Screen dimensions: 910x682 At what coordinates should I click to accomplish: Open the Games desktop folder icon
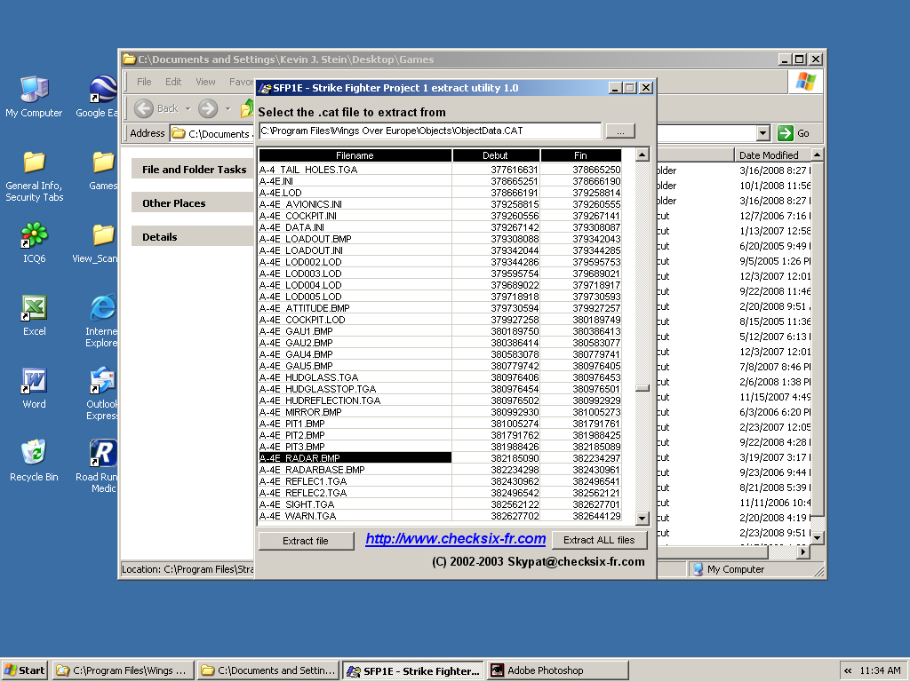103,170
